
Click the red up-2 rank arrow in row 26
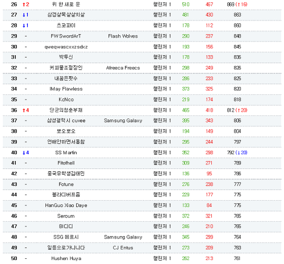26,5
